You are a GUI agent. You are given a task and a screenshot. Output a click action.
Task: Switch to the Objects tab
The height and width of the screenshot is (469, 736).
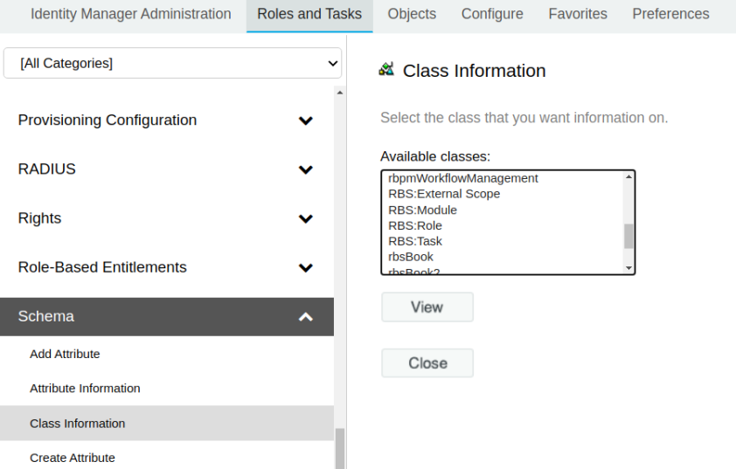tap(412, 14)
